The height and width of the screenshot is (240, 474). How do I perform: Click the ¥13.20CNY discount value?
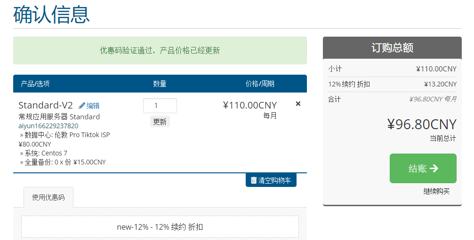click(440, 84)
